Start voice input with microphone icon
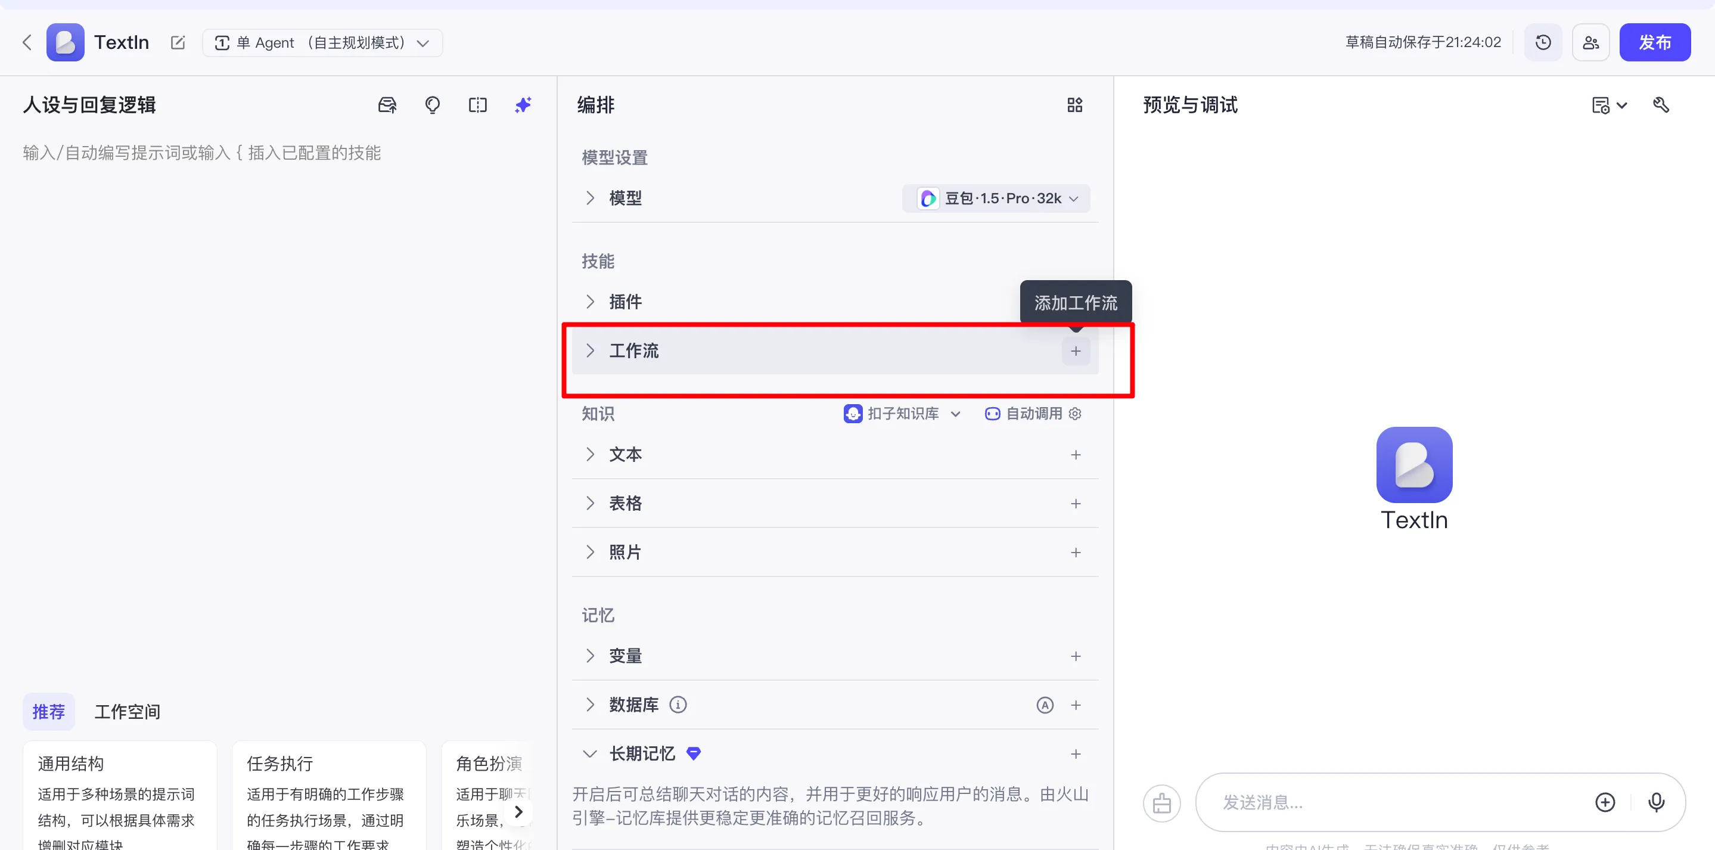The height and width of the screenshot is (850, 1715). pos(1657,803)
